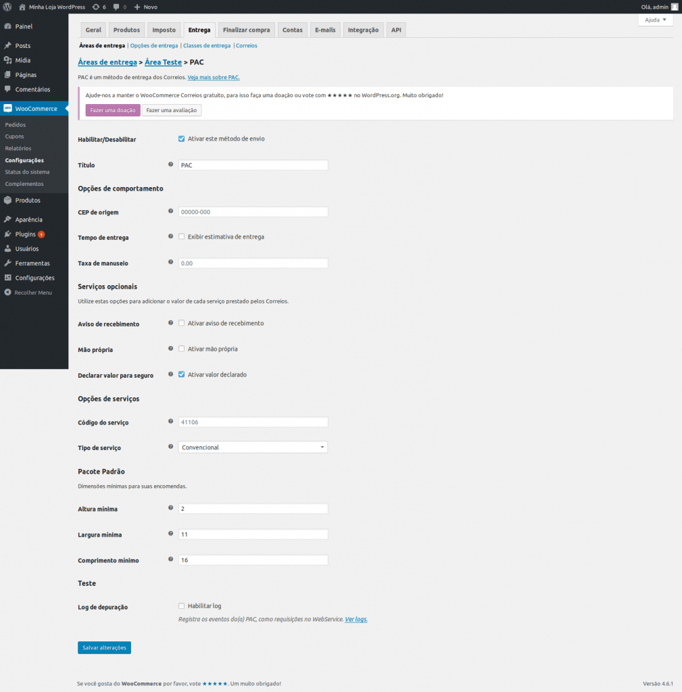The image size is (682, 692).
Task: Expand the Ajuda dropdown
Action: tap(655, 20)
